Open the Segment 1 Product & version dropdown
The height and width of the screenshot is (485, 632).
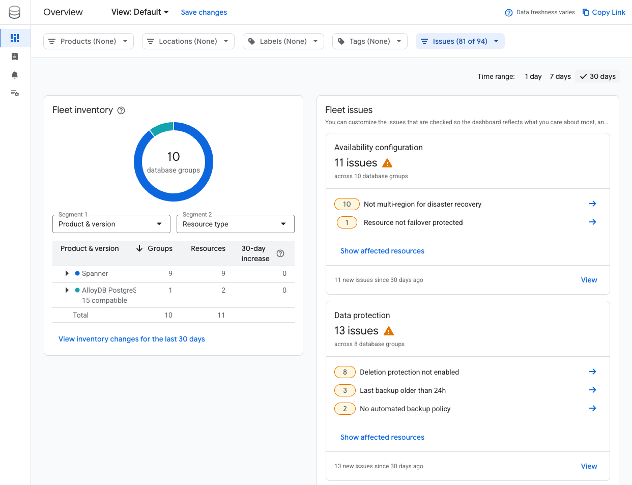click(x=111, y=223)
